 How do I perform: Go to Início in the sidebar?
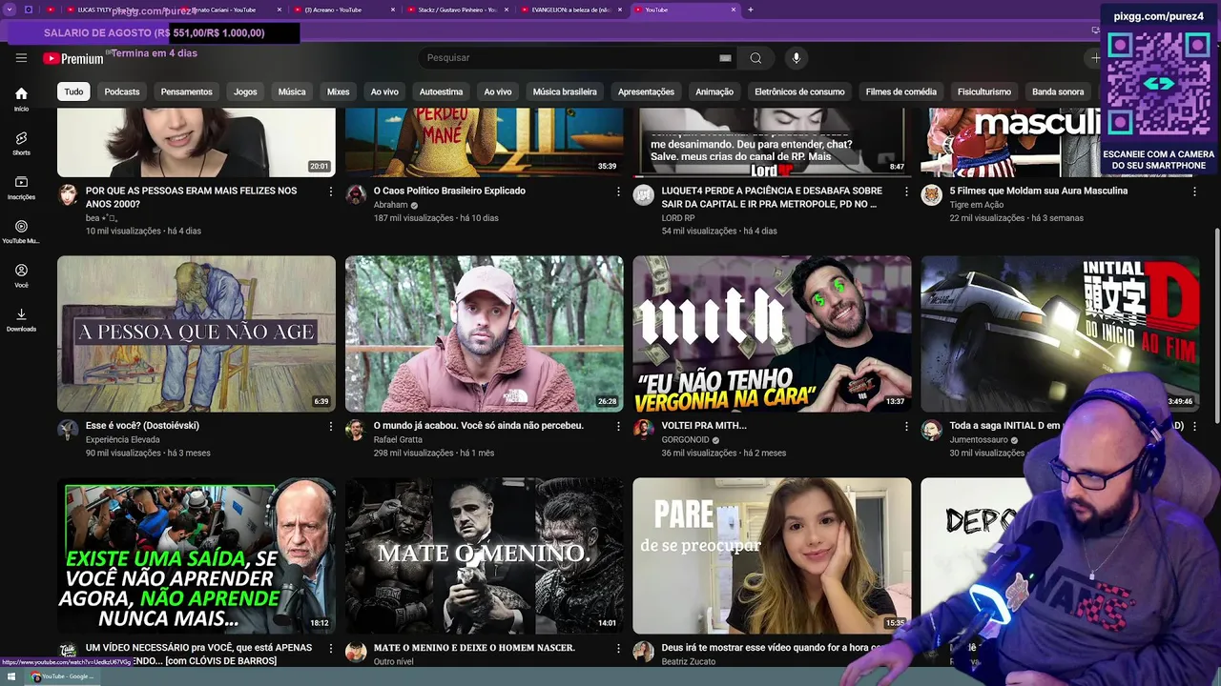(x=21, y=99)
